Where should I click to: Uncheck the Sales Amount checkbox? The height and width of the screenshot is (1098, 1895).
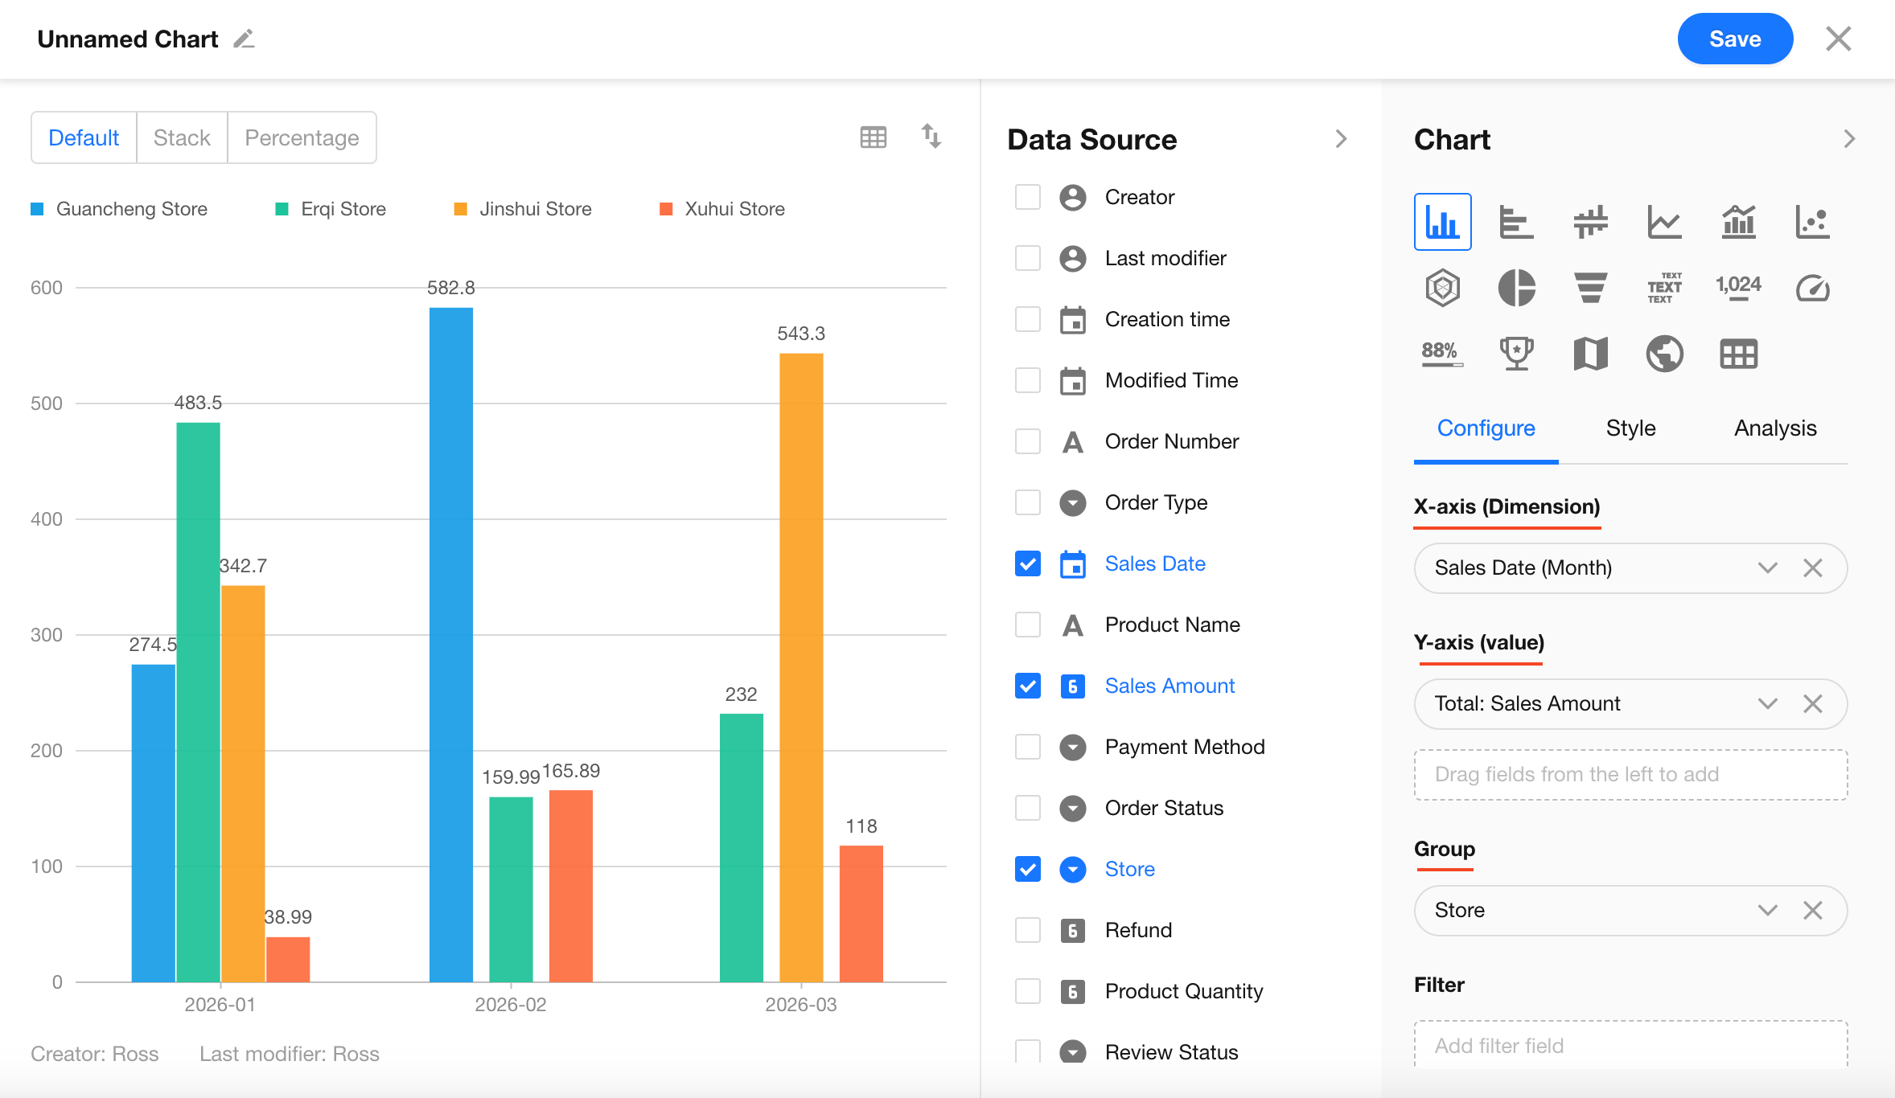(1028, 686)
